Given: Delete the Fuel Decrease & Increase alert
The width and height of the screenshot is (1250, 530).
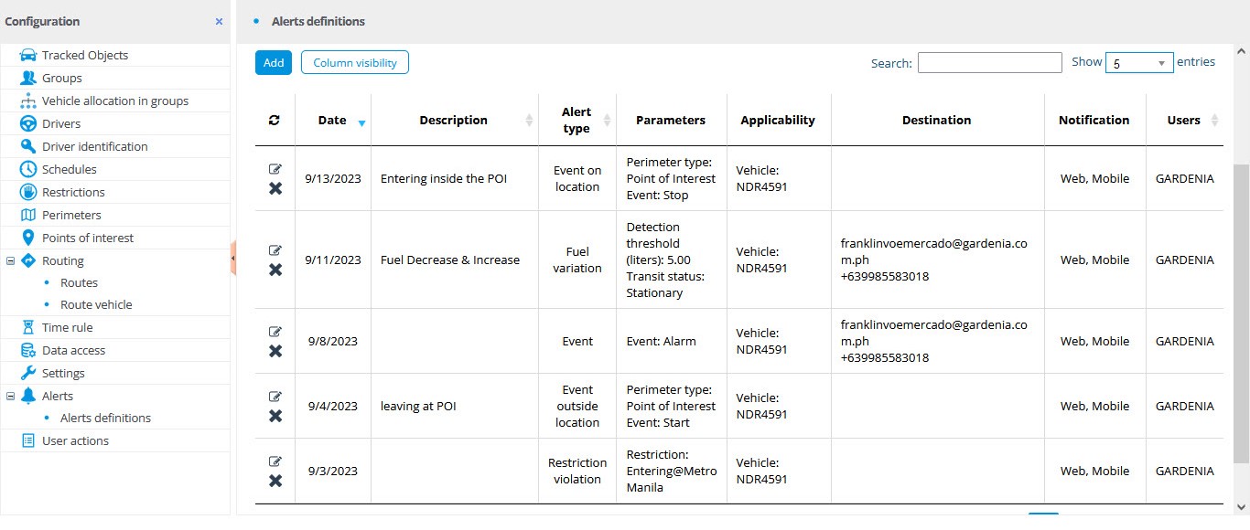Looking at the screenshot, I should [x=275, y=270].
